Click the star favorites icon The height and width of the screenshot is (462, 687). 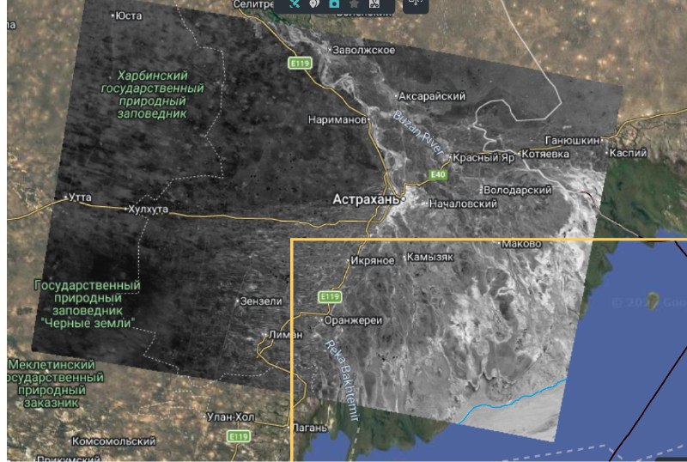pos(354,4)
